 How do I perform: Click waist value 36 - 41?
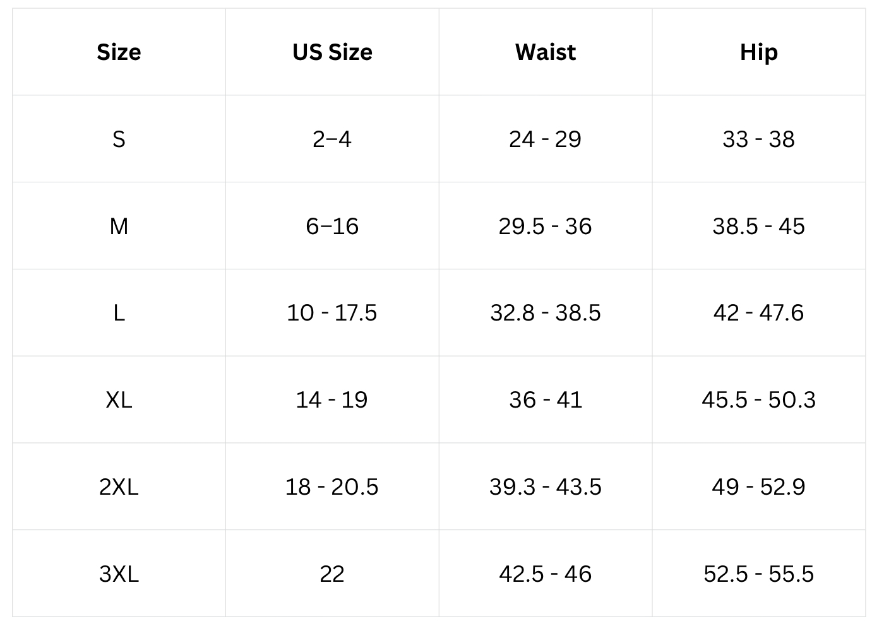pyautogui.click(x=546, y=399)
